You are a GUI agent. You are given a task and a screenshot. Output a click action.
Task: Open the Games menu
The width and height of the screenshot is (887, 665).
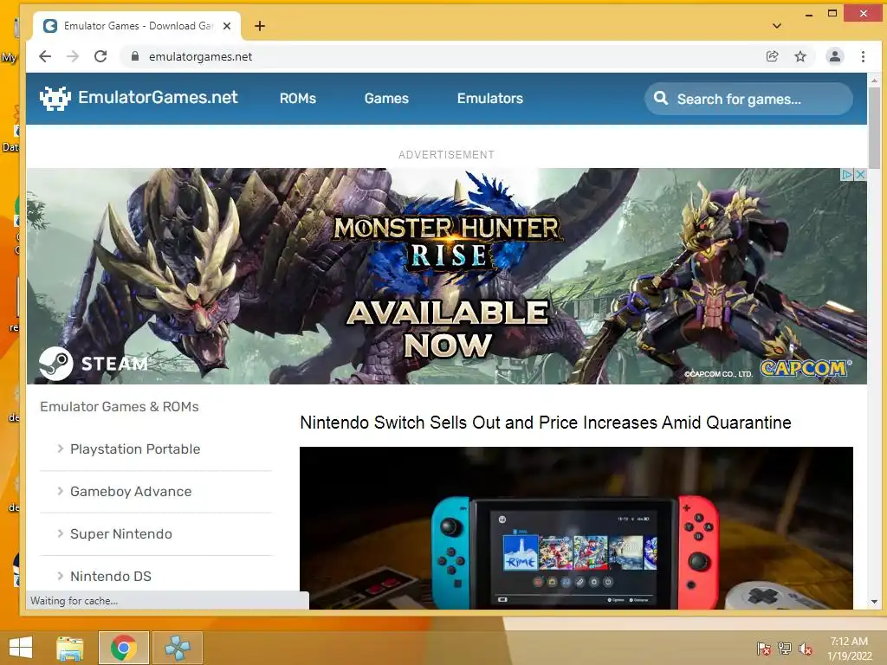pyautogui.click(x=386, y=99)
